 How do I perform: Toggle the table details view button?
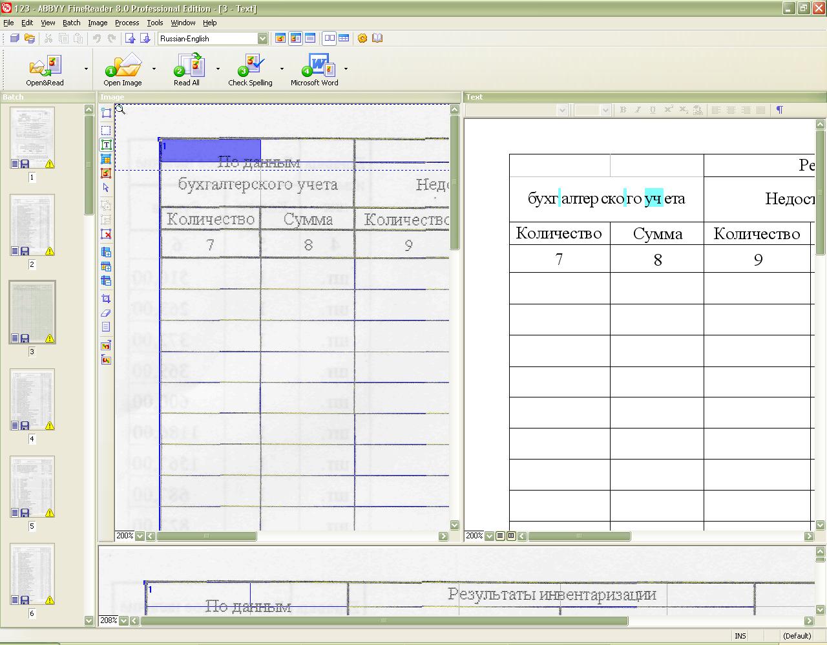point(344,38)
